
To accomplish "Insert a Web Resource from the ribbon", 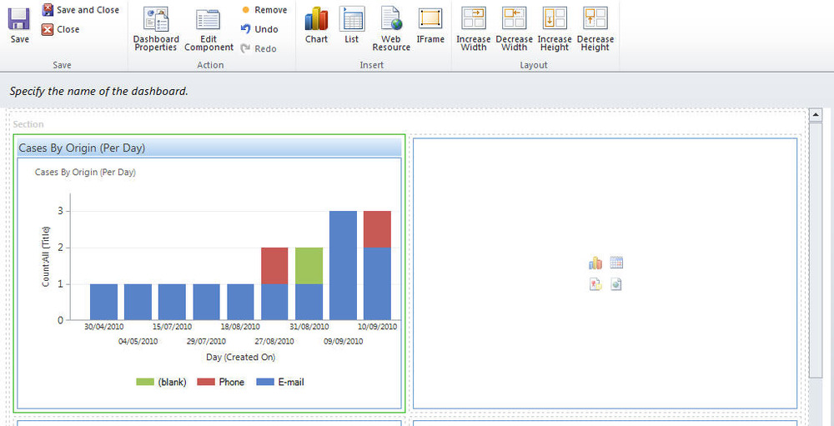I will click(391, 29).
